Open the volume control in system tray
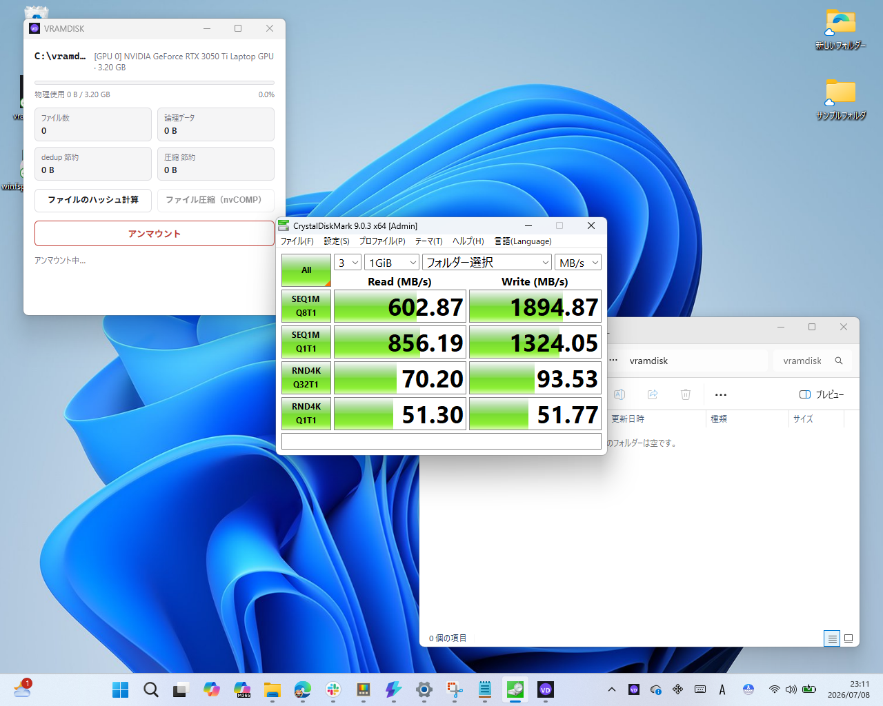Viewport: 883px width, 706px height. point(791,689)
